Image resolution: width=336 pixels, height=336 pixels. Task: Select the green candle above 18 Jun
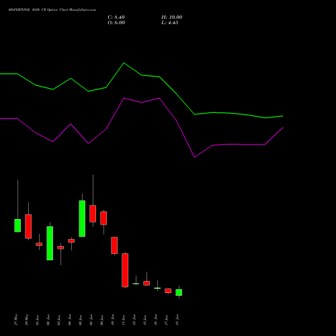(179, 292)
